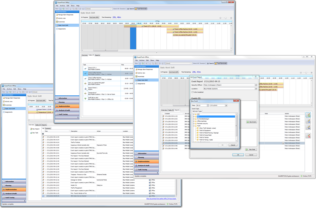
Task: Switch to the Reports tab in the top window
Action: pyautogui.click(x=97, y=55)
